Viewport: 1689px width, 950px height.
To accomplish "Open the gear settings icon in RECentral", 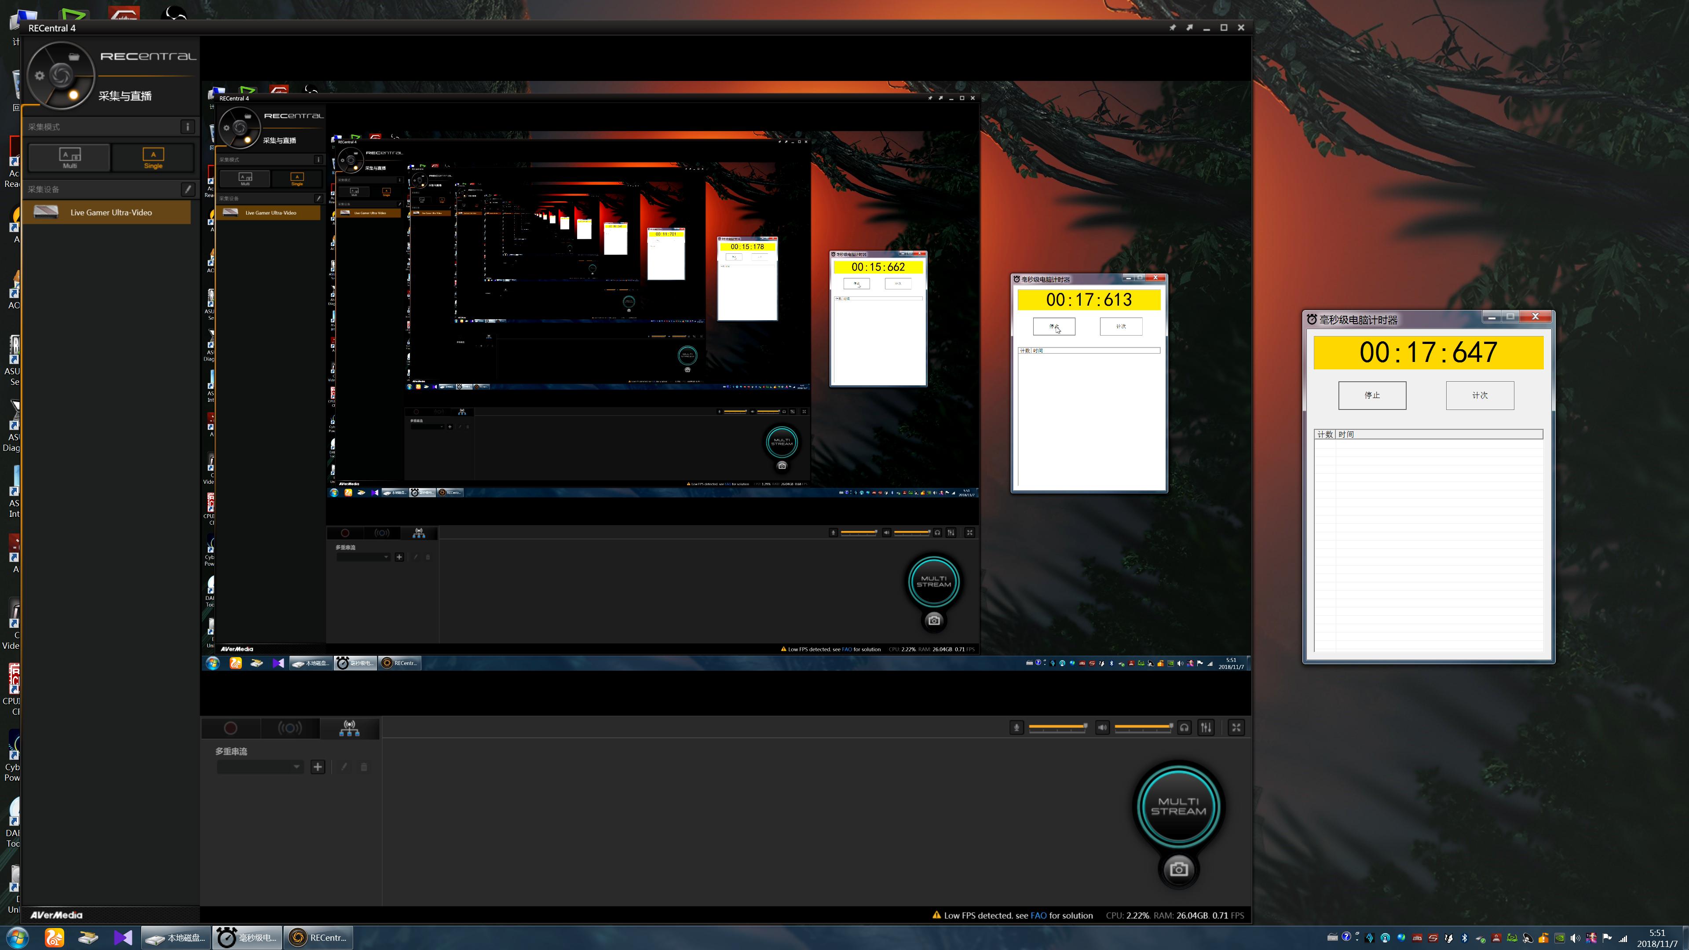I will (39, 76).
